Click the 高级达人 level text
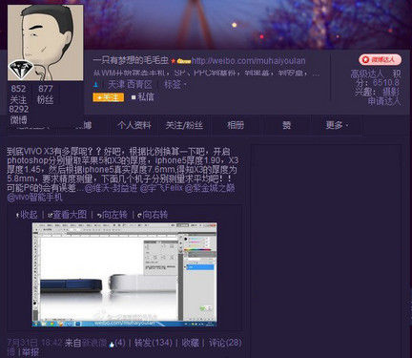This screenshot has height=358, width=412. click(367, 74)
